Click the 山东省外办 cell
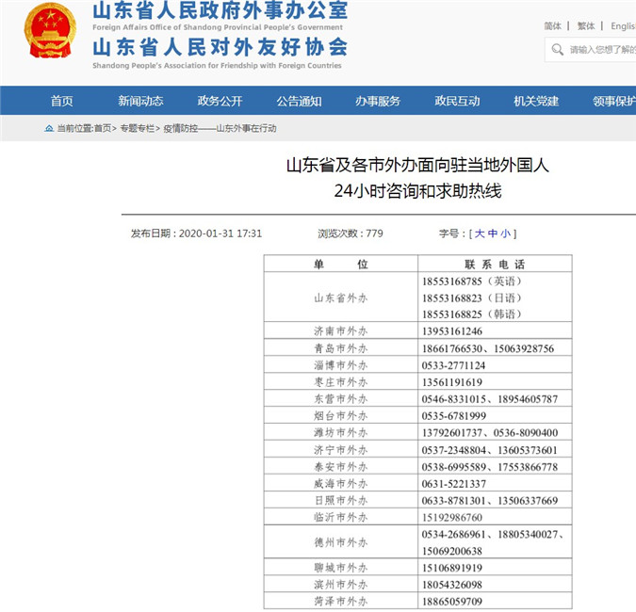Screen dimensions: 636x612 coord(341,298)
